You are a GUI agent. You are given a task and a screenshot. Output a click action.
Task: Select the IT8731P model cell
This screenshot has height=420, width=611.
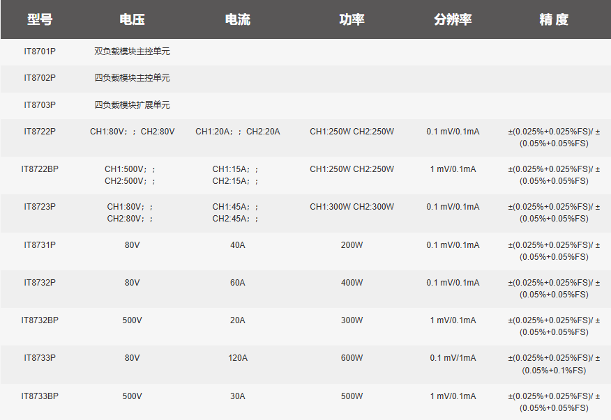(x=40, y=245)
